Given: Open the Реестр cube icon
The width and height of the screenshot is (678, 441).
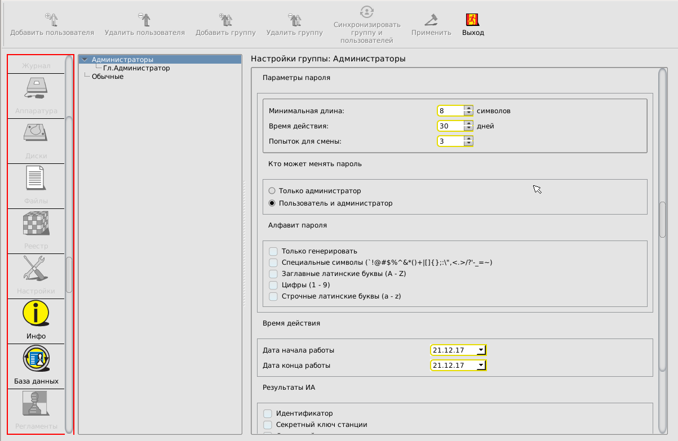Looking at the screenshot, I should (37, 224).
